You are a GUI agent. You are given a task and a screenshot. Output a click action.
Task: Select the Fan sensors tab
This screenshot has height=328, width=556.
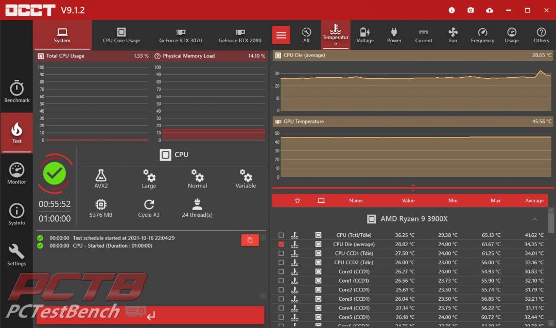click(x=453, y=34)
